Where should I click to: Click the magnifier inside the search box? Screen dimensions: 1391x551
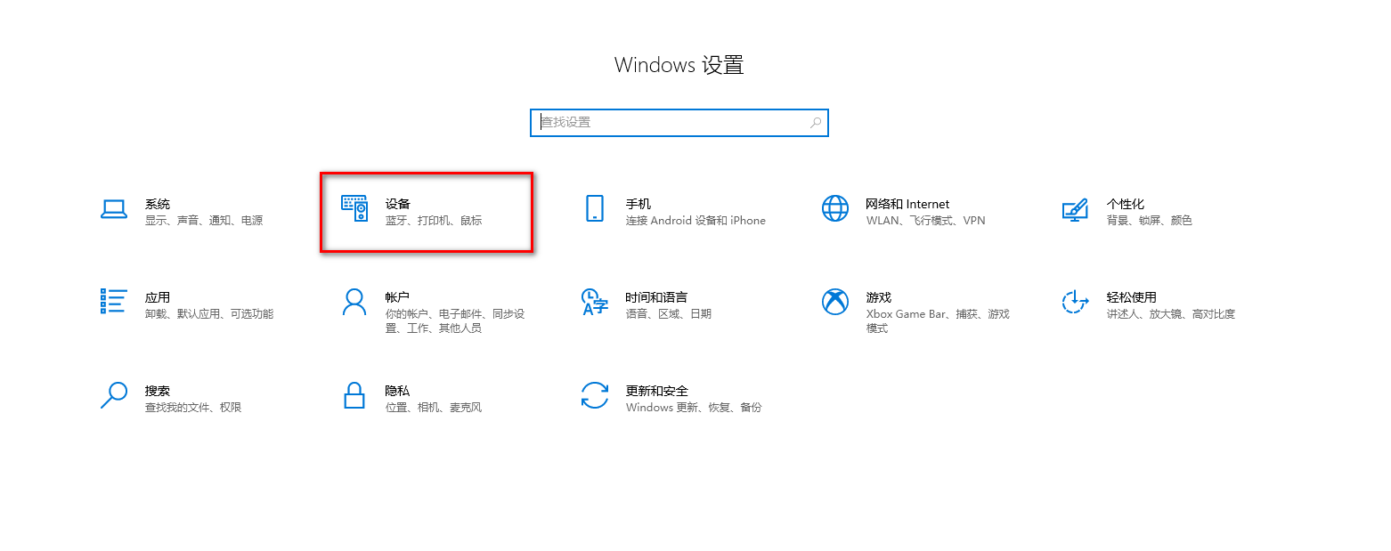(x=815, y=123)
